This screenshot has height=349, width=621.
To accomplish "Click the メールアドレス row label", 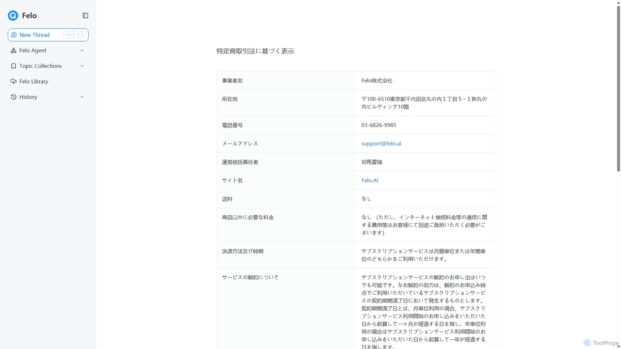I will point(240,143).
